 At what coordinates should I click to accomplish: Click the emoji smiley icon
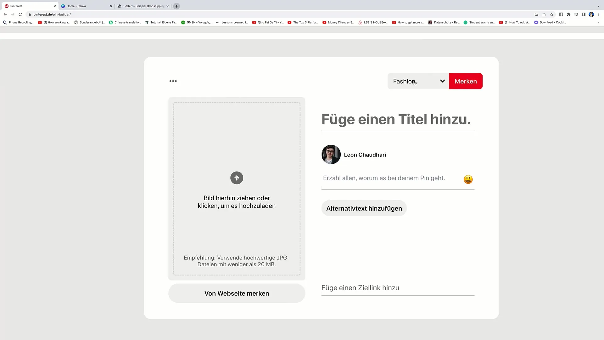point(468,179)
